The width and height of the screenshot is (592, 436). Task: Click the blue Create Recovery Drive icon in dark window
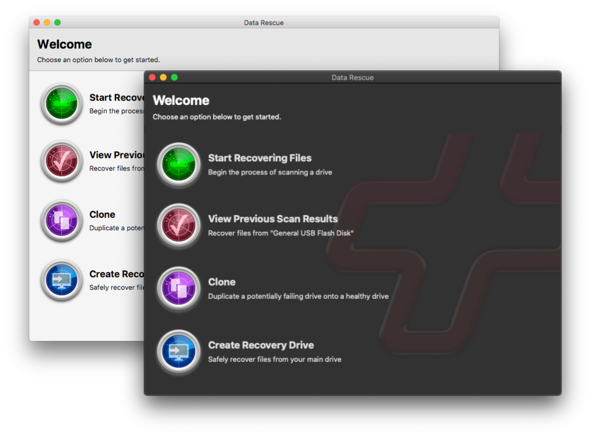(179, 352)
